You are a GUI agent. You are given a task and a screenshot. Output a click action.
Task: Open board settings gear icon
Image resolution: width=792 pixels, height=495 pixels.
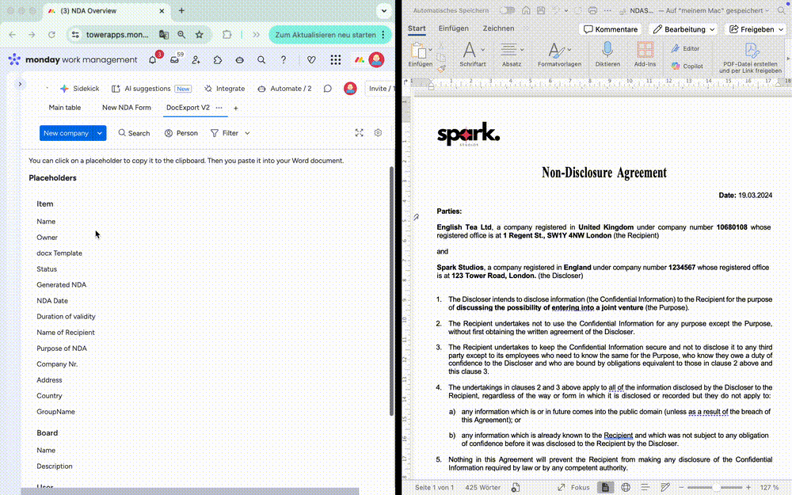click(378, 133)
